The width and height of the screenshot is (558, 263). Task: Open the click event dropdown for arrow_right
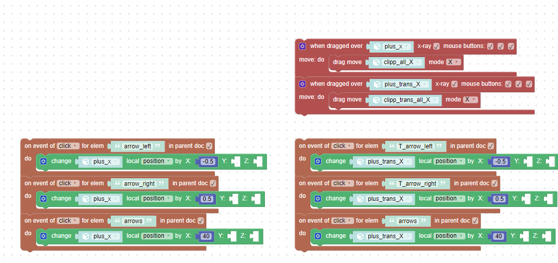[68, 183]
